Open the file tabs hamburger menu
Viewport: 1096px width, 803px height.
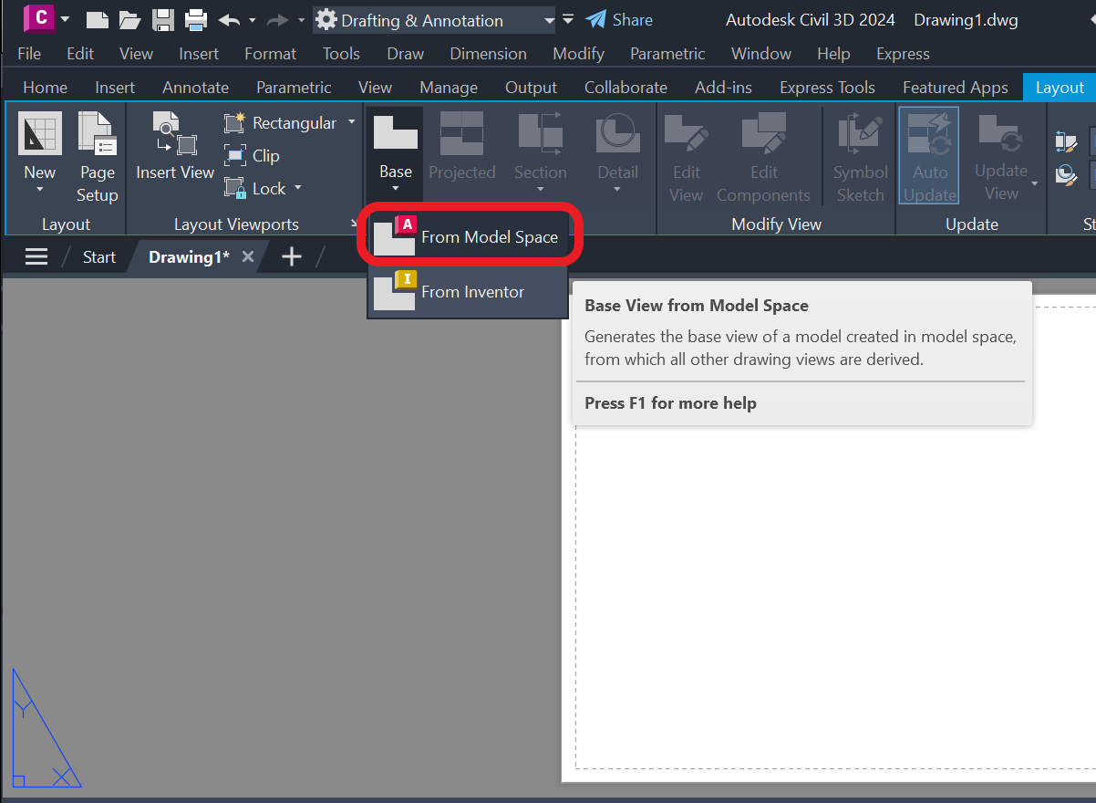pos(36,256)
